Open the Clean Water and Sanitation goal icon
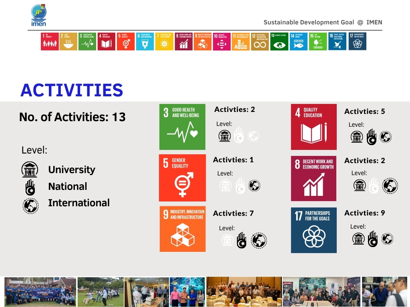Image resolution: width=410 pixels, height=307 pixels. 145,42
